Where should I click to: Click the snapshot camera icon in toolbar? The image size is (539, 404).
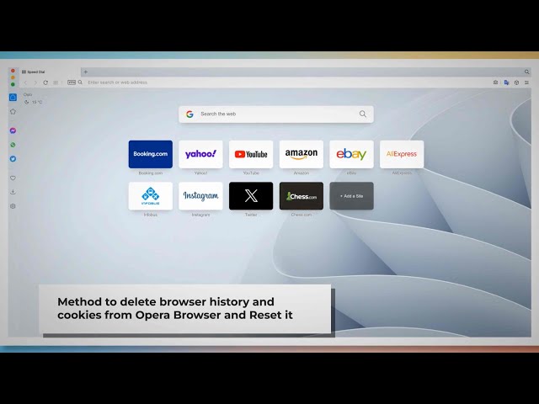click(x=495, y=82)
